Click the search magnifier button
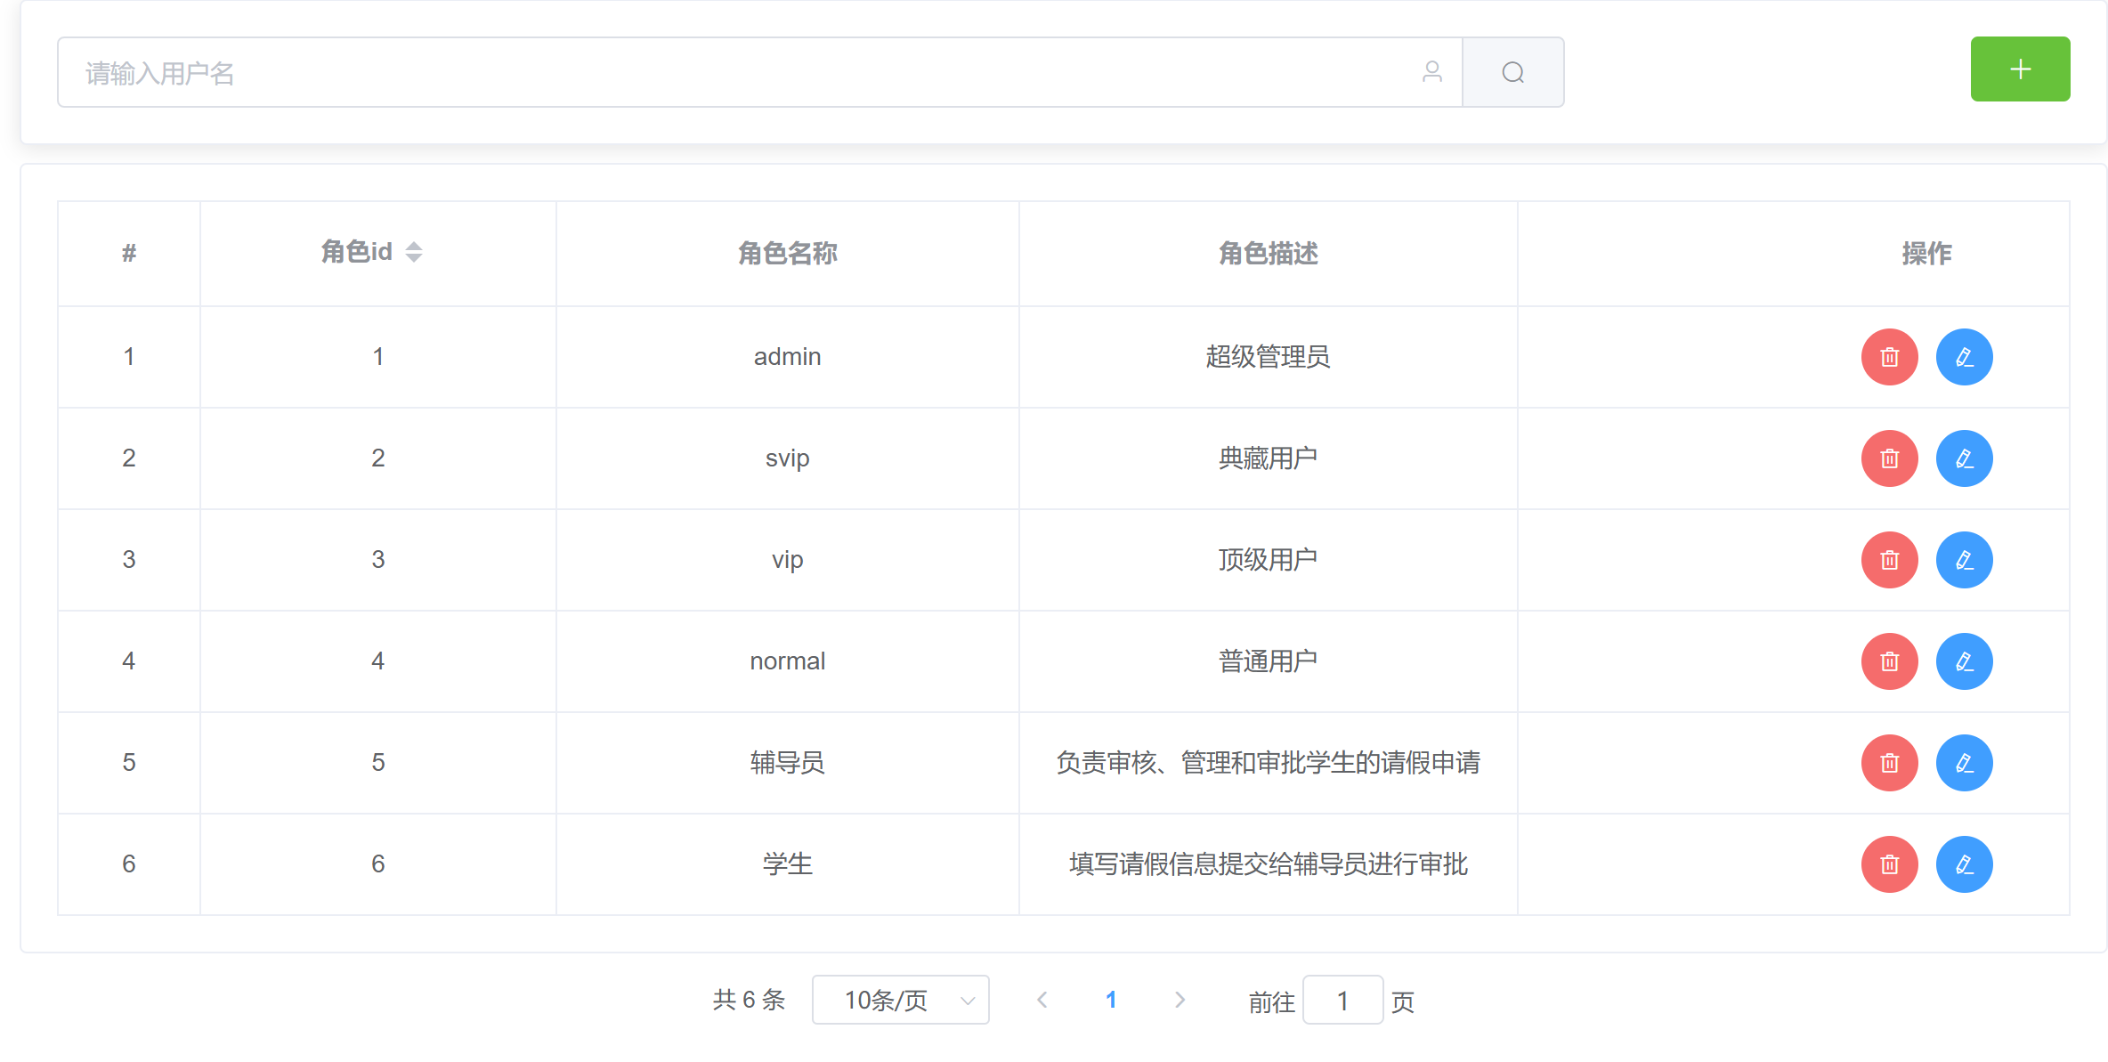Screen dimensions: 2108x1062 click(x=1512, y=72)
